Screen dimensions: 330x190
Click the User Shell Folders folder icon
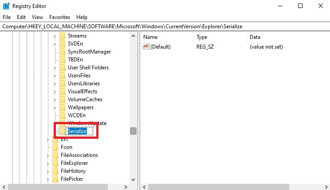coord(62,68)
